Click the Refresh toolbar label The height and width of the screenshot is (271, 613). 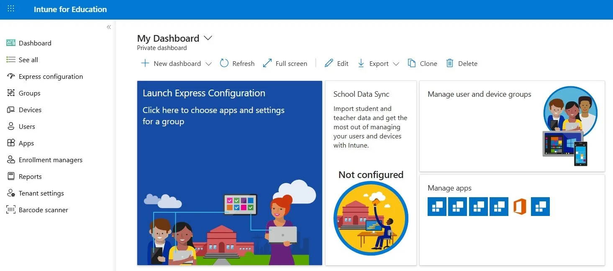[x=244, y=63]
